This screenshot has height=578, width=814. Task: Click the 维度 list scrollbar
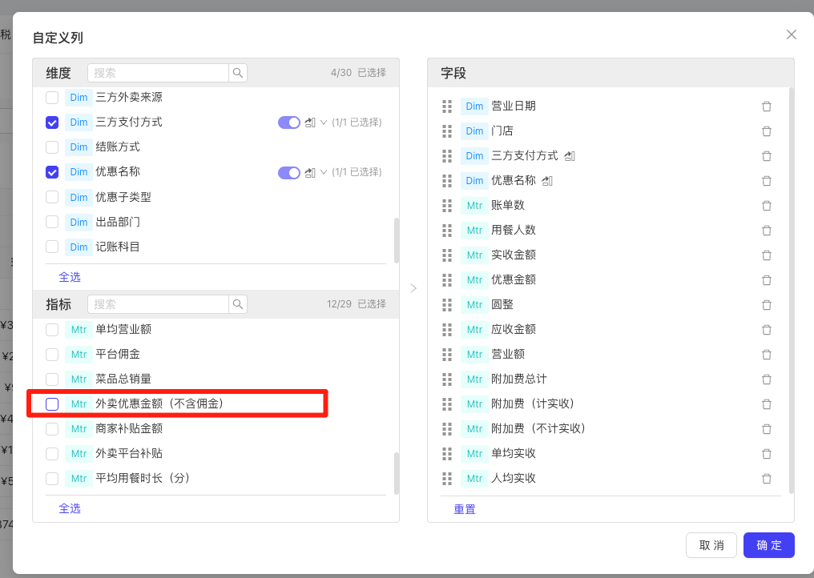[397, 241]
